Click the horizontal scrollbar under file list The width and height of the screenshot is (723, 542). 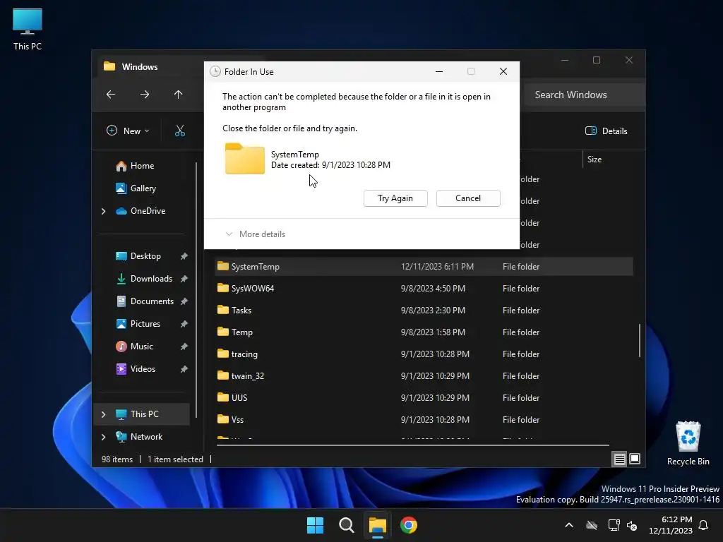(412, 445)
